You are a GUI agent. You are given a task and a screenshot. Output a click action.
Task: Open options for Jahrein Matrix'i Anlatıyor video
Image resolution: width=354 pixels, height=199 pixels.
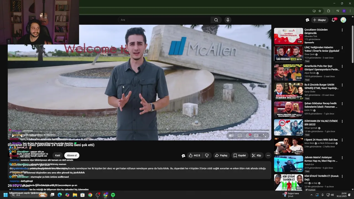(342, 158)
